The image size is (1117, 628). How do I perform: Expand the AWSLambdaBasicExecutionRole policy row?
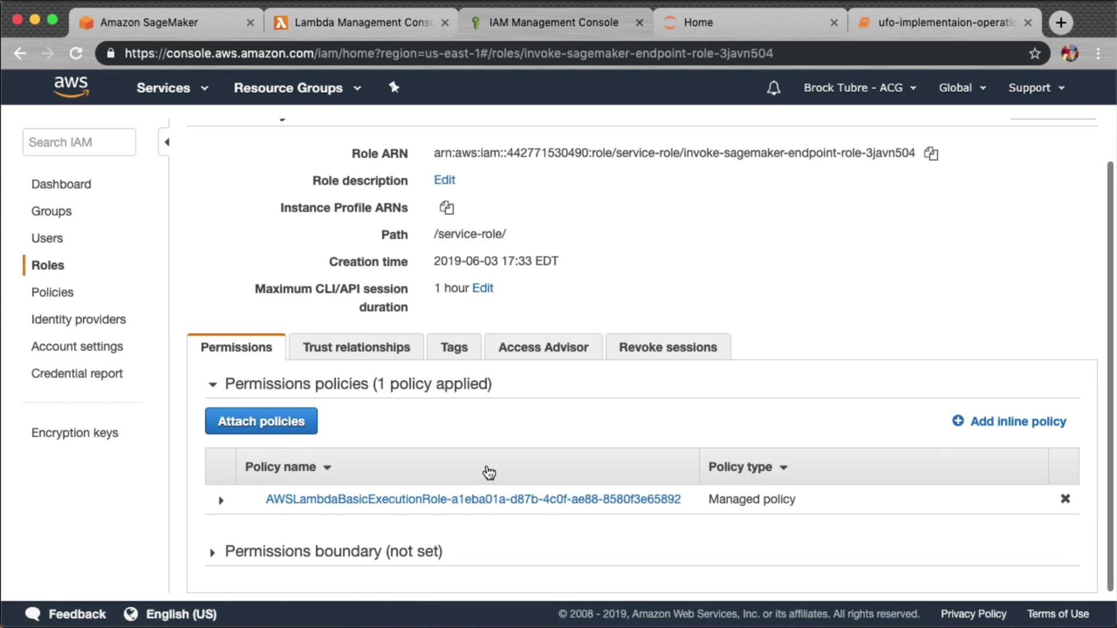coord(220,500)
